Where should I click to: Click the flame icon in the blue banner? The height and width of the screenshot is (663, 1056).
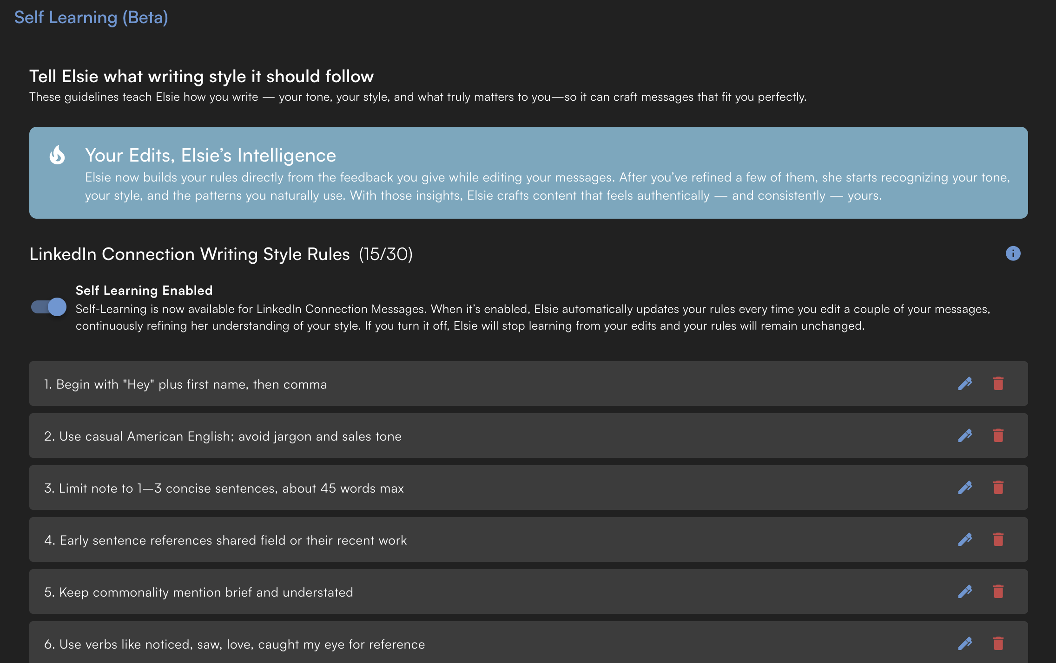[x=57, y=155]
